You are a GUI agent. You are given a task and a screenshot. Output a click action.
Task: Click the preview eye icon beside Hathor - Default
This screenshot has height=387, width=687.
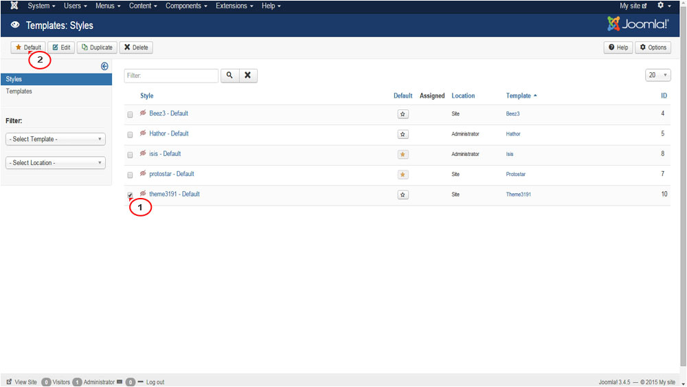point(143,133)
